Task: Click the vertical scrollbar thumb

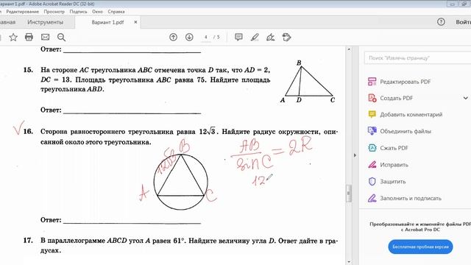Action: click(x=349, y=193)
